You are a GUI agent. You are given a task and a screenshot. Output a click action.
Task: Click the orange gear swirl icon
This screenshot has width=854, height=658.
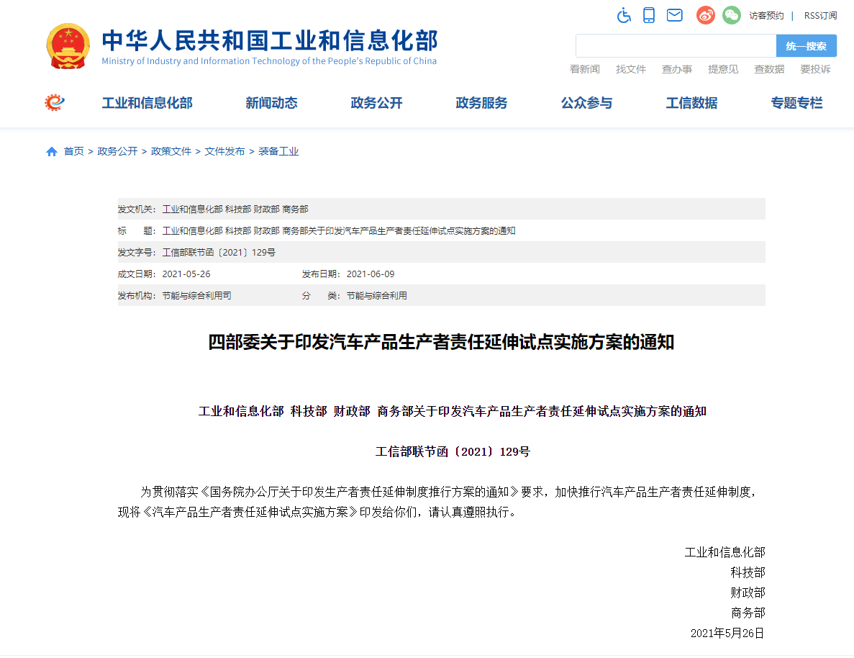tap(55, 102)
